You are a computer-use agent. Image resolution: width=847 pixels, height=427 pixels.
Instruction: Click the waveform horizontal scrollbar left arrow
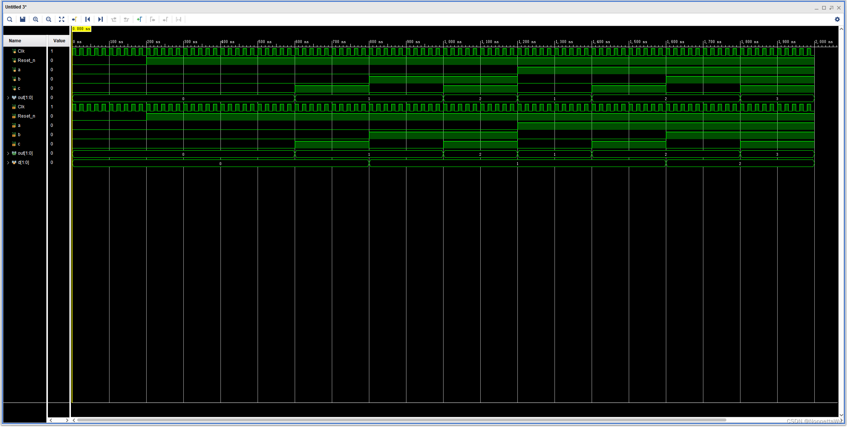click(x=74, y=420)
